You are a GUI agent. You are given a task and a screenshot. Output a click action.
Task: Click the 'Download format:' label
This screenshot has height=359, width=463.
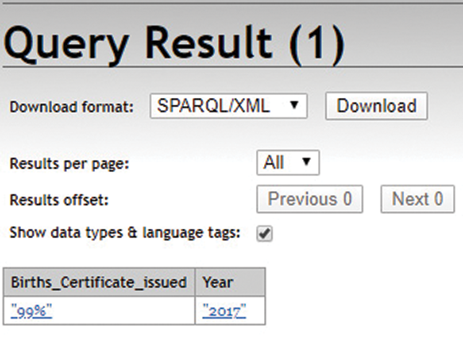click(71, 107)
